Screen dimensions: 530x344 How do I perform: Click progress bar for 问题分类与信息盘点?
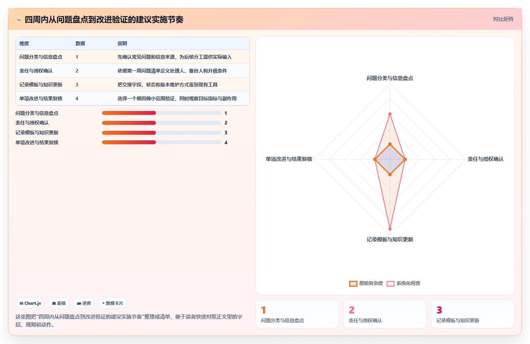(161, 113)
